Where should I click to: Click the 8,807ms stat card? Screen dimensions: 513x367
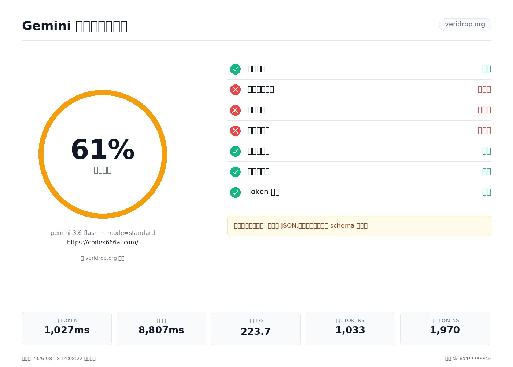pyautogui.click(x=161, y=328)
